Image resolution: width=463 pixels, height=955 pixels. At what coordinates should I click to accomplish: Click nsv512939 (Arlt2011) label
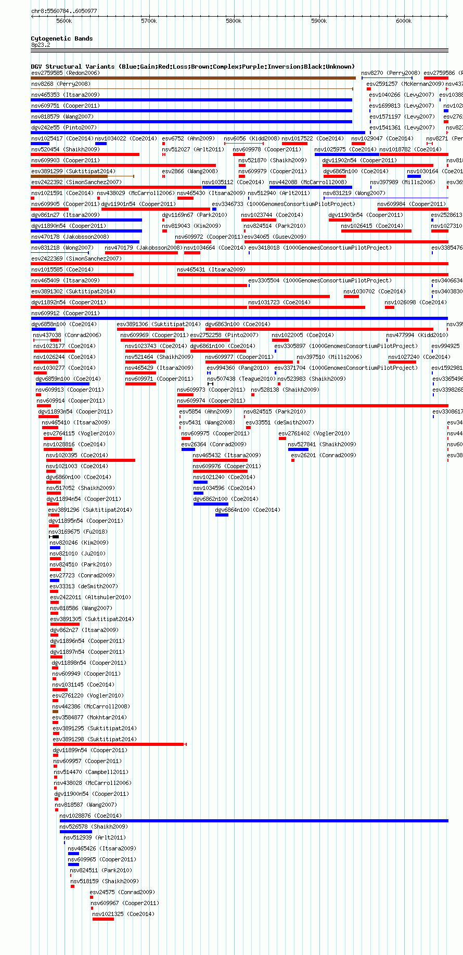tap(95, 838)
